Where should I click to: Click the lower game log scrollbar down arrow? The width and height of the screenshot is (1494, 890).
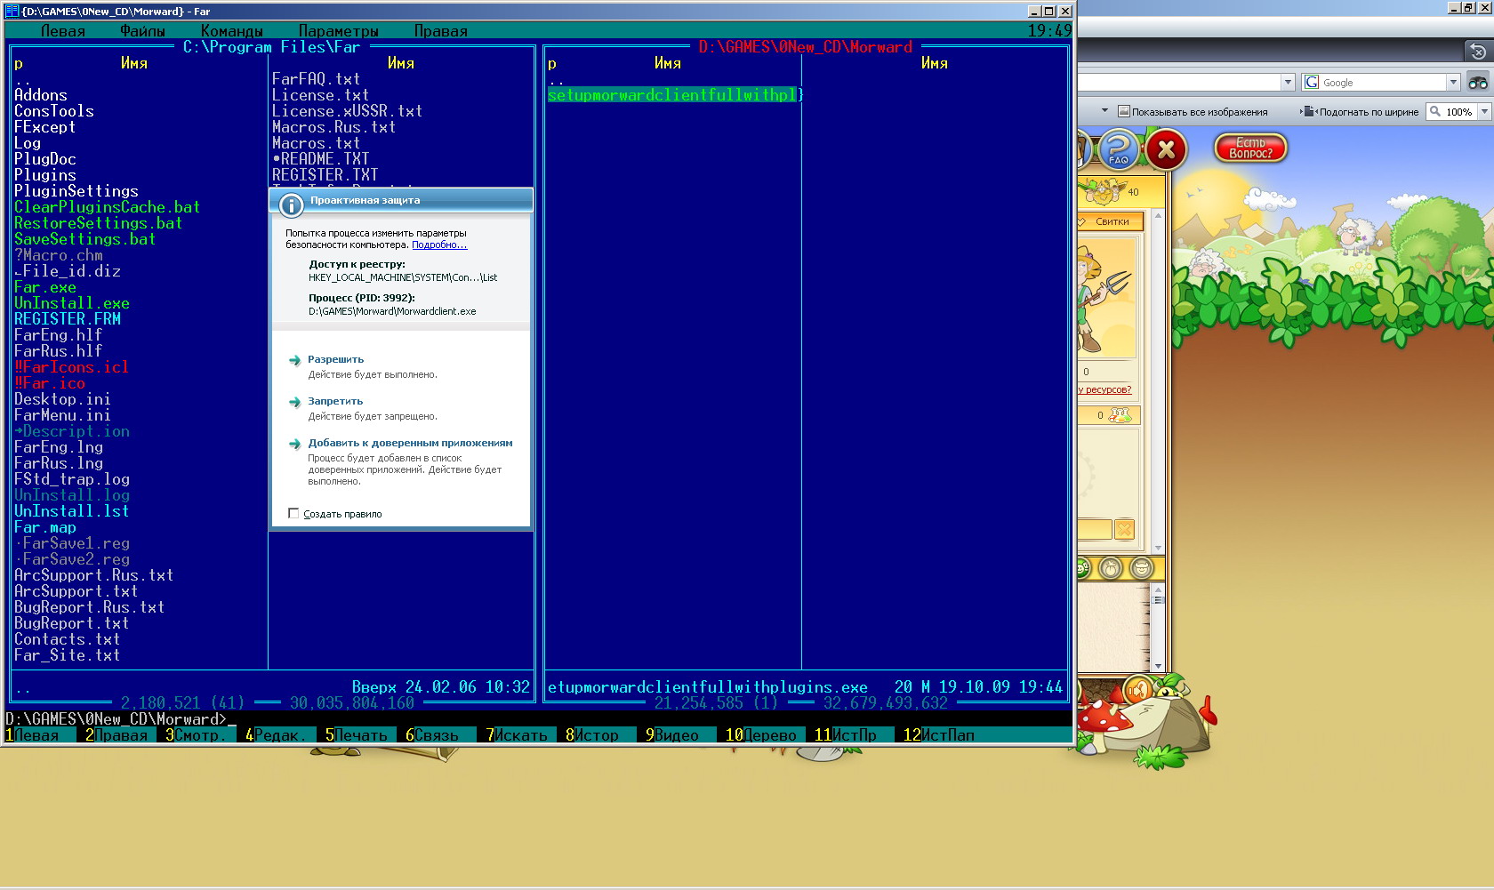click(x=1158, y=665)
